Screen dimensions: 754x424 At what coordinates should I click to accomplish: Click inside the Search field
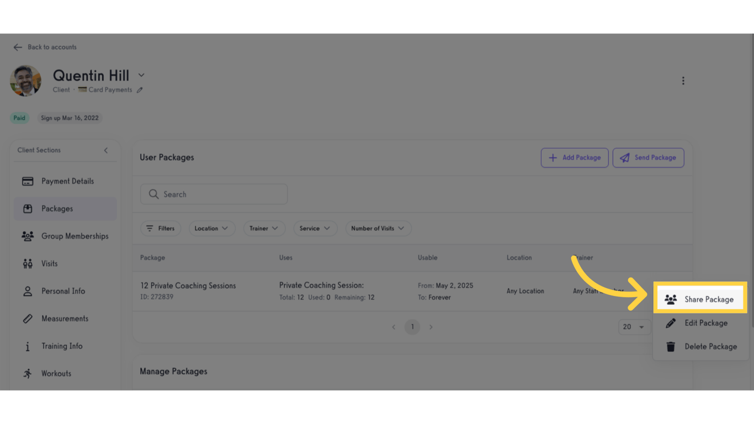pos(214,194)
